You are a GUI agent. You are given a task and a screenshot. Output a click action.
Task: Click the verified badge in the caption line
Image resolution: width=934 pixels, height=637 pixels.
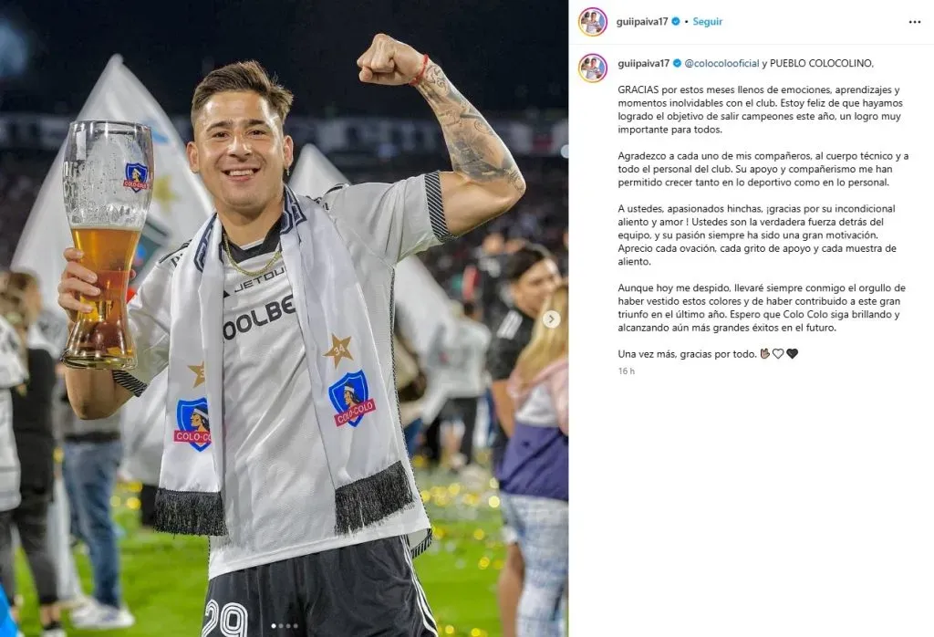pos(678,63)
